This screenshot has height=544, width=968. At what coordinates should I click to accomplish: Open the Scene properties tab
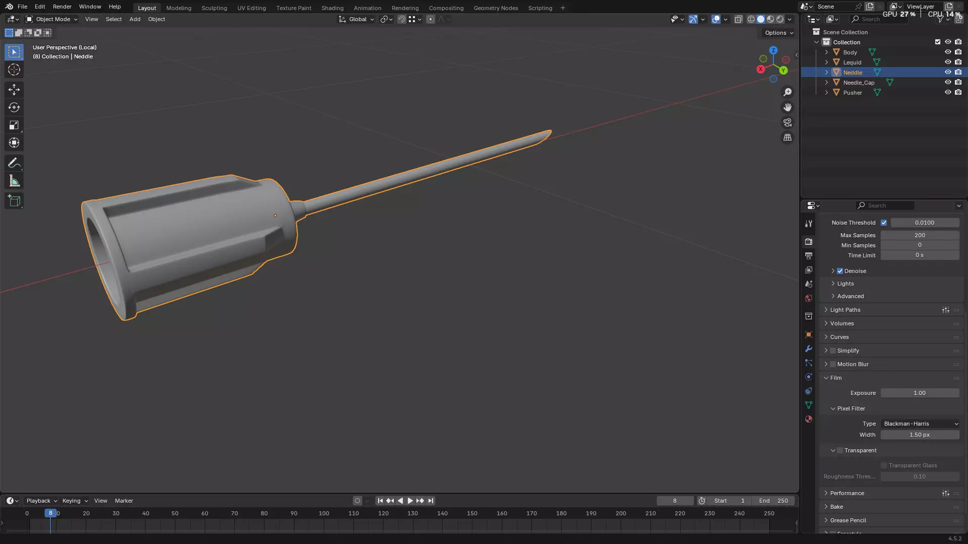click(809, 284)
